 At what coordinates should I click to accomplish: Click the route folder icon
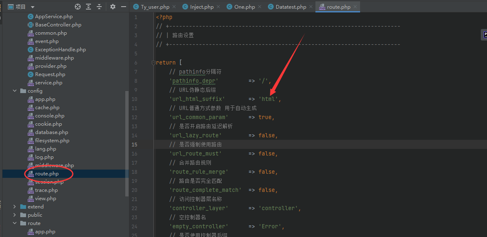(x=23, y=223)
